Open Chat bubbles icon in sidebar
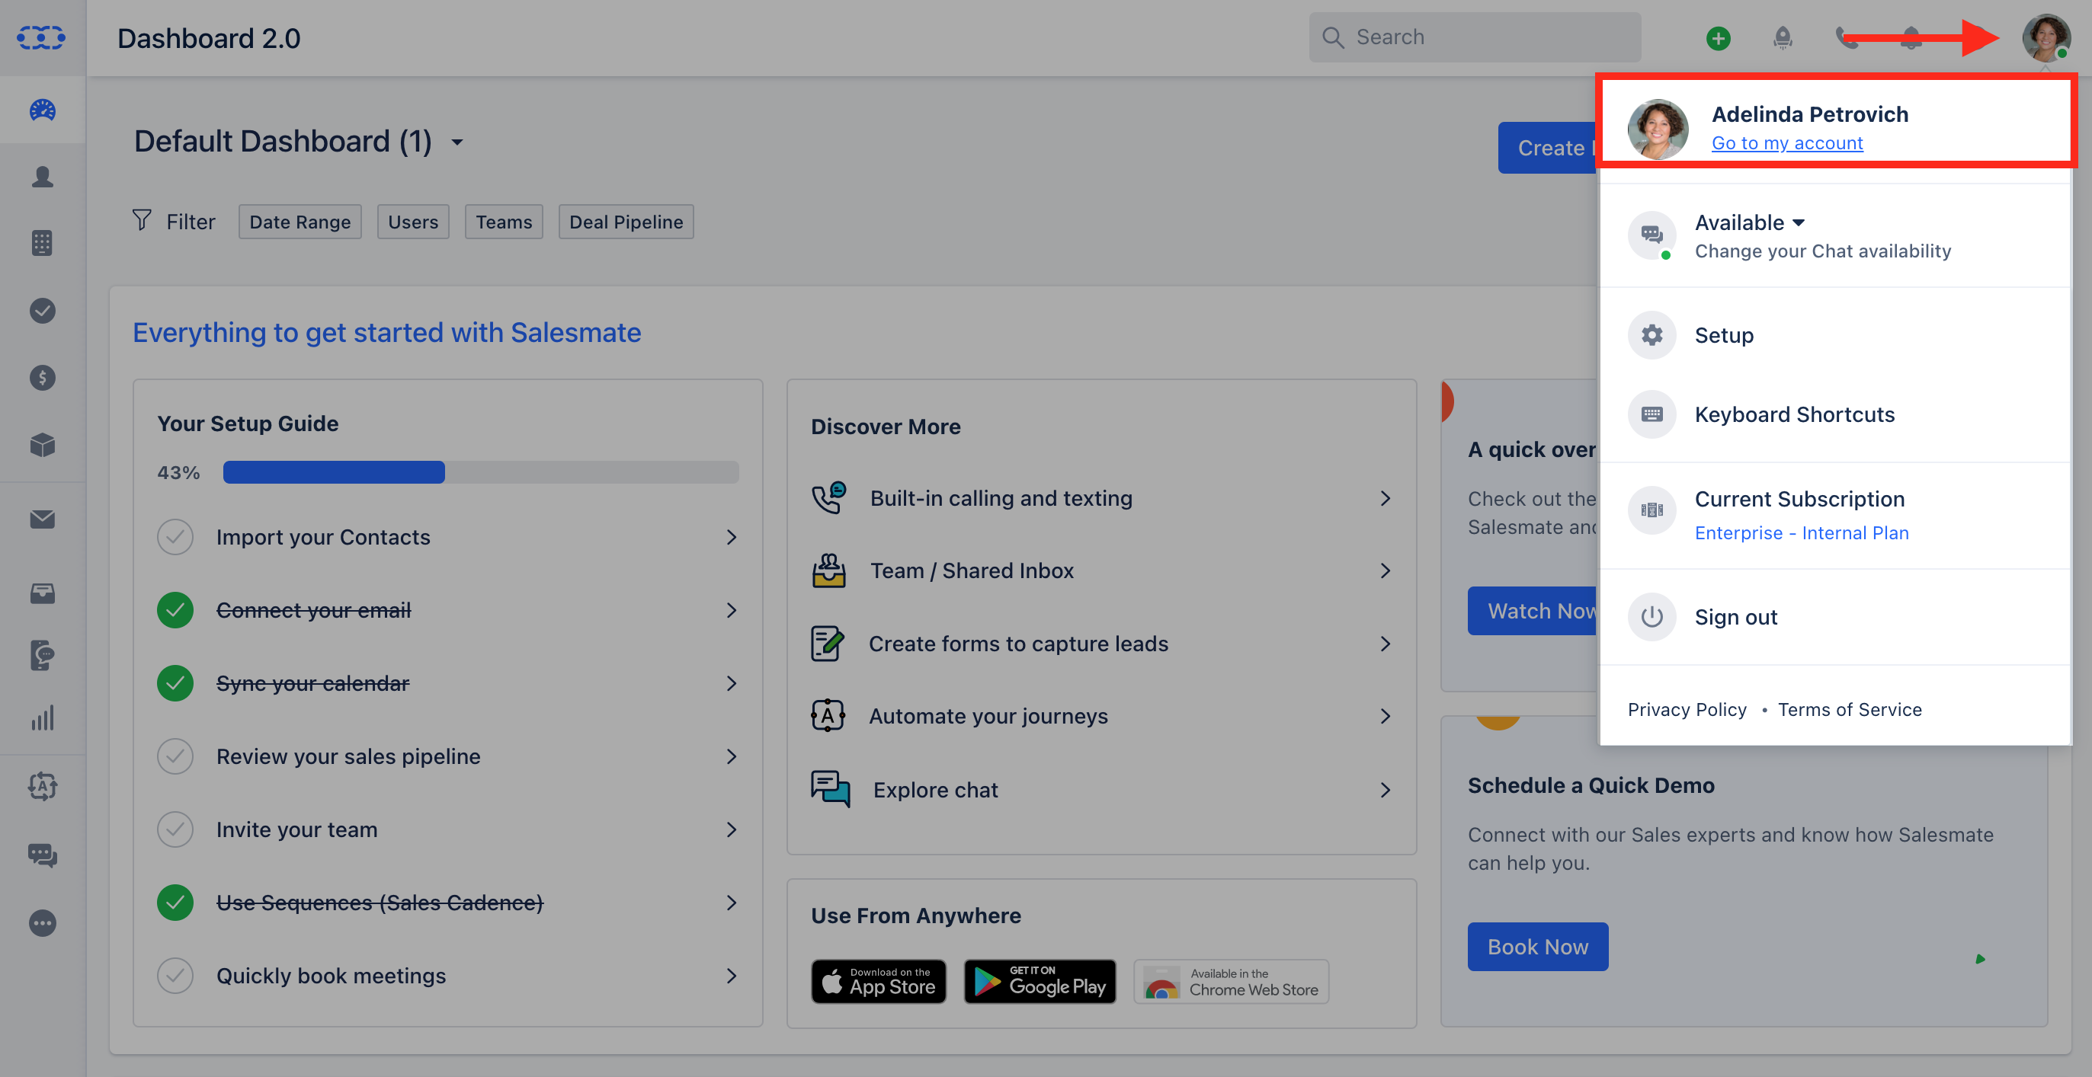This screenshot has height=1077, width=2092. tap(42, 855)
